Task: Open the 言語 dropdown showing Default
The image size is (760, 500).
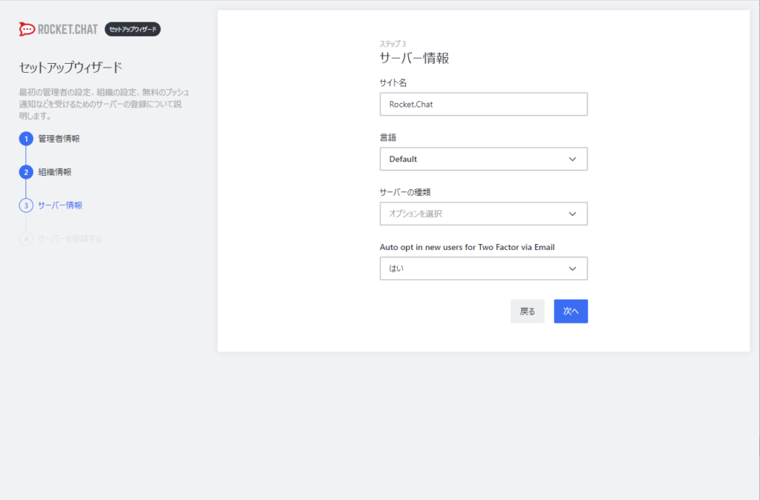Action: [483, 159]
